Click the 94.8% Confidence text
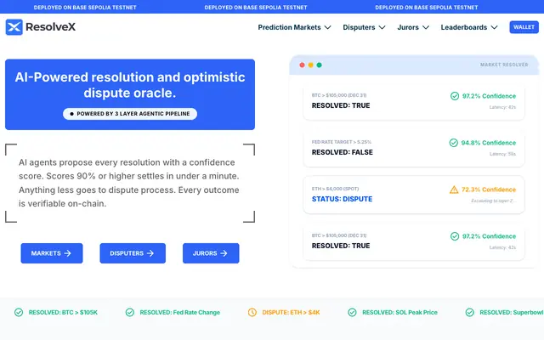 [489, 143]
